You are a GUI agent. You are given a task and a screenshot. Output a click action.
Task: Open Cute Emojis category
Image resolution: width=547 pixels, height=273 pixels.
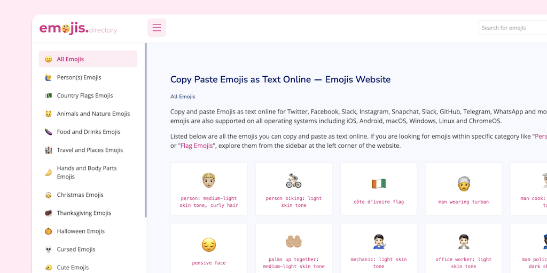[88, 268]
